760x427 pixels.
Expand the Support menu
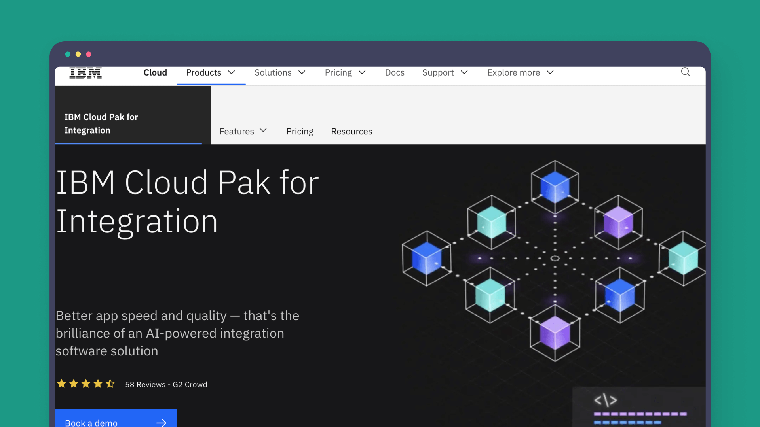pos(445,73)
